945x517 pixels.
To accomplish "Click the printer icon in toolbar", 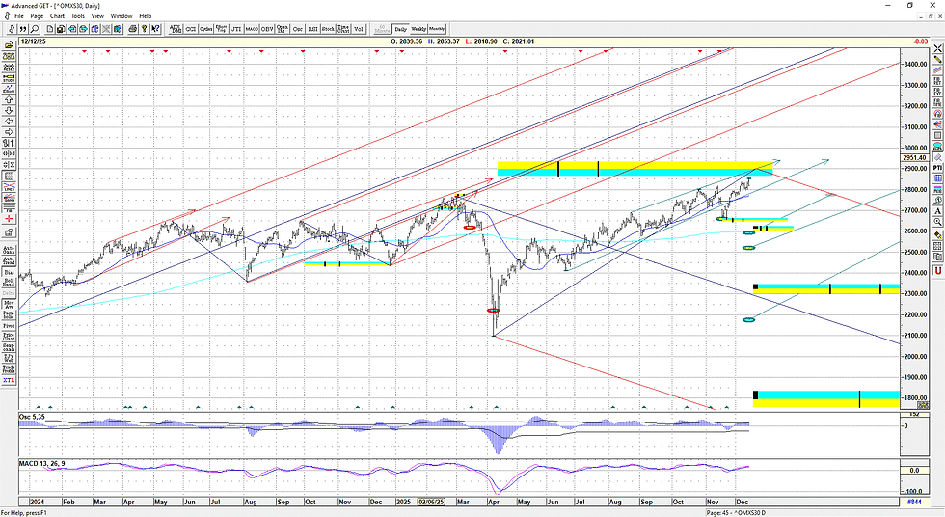I will [132, 29].
